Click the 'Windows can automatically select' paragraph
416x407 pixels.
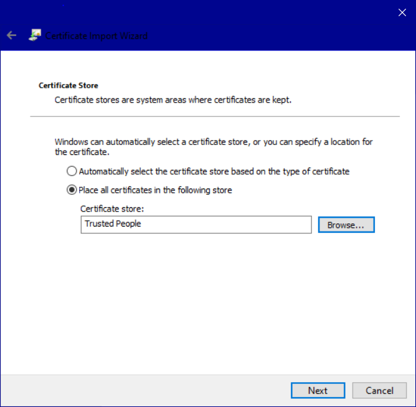(214, 147)
